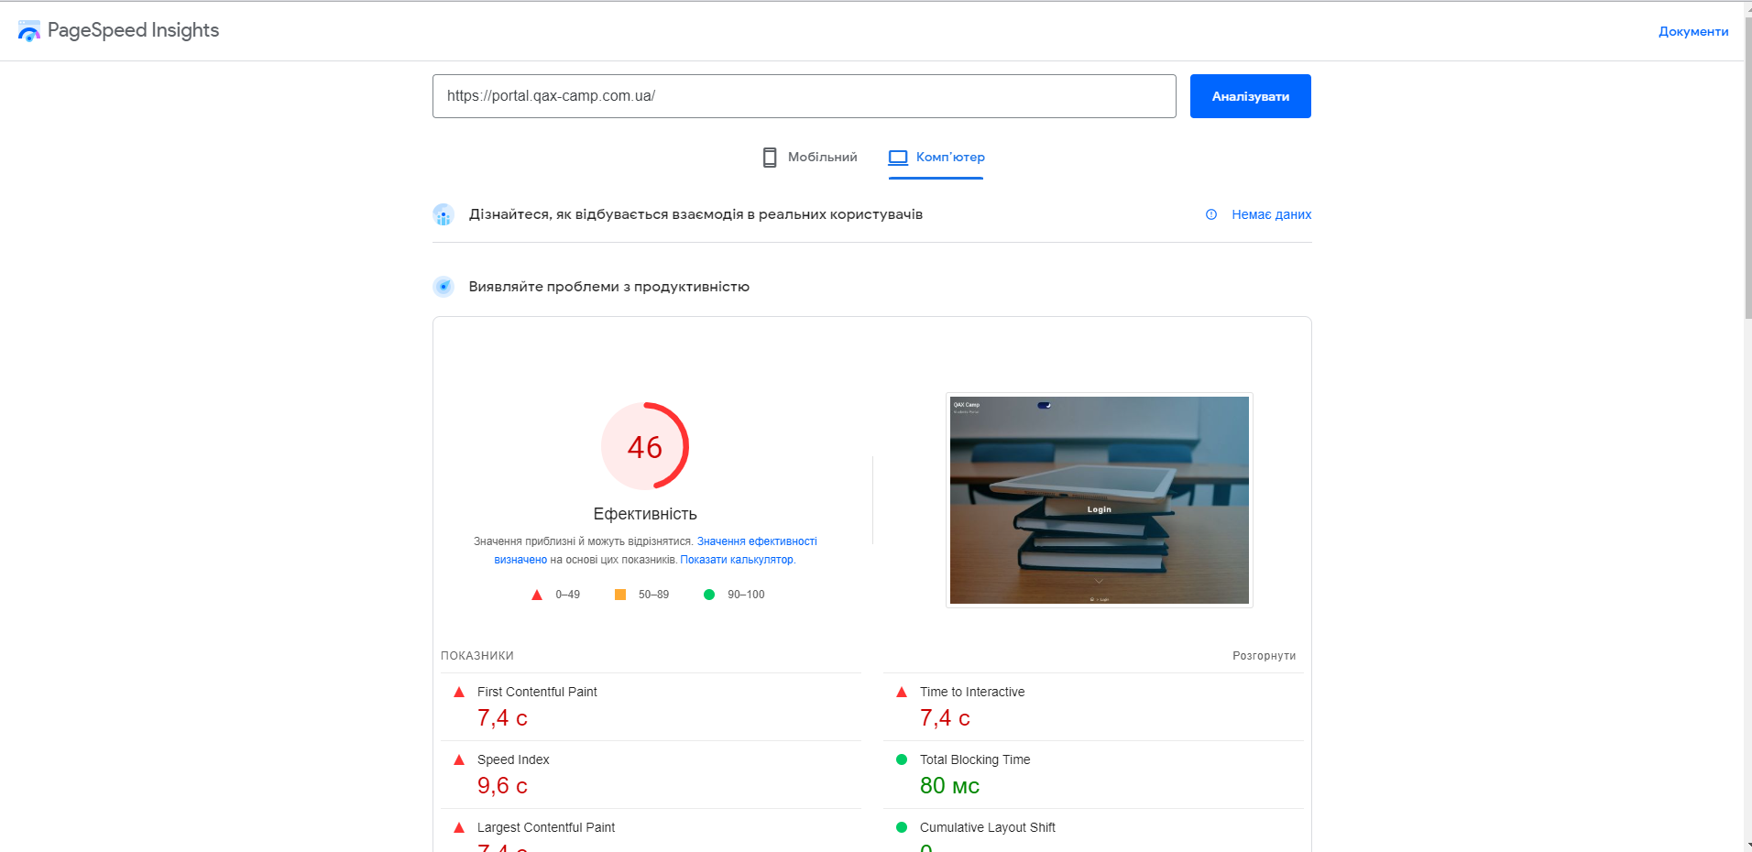Click green circle legend icon for 90–100
This screenshot has height=852, width=1752.
click(x=709, y=595)
